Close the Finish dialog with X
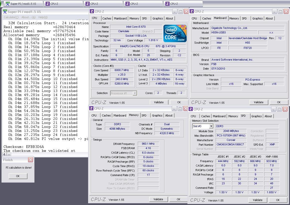The width and height of the screenshot is (290, 205). pos(30,160)
